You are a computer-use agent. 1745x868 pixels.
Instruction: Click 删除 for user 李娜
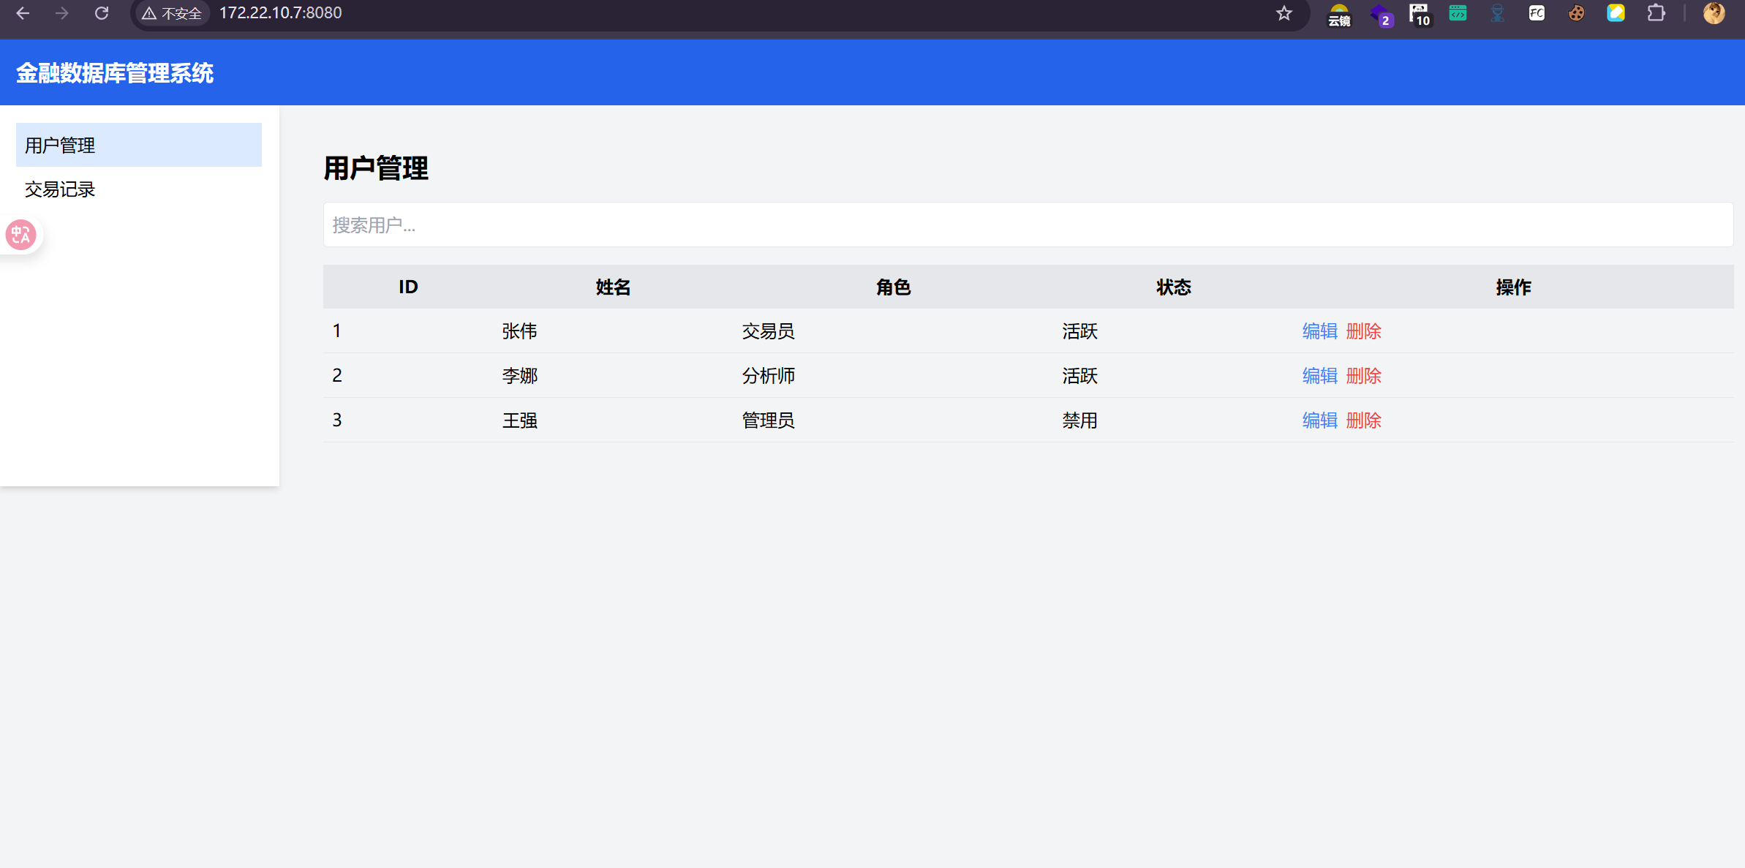coord(1363,376)
